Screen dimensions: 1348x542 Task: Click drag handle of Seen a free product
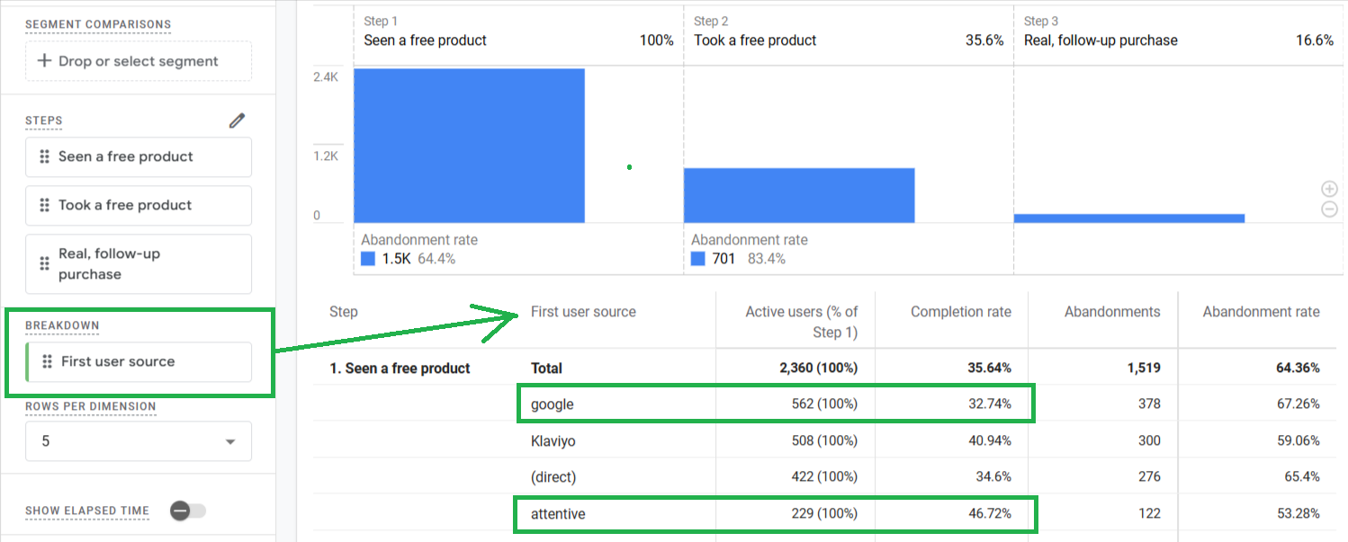coord(44,156)
